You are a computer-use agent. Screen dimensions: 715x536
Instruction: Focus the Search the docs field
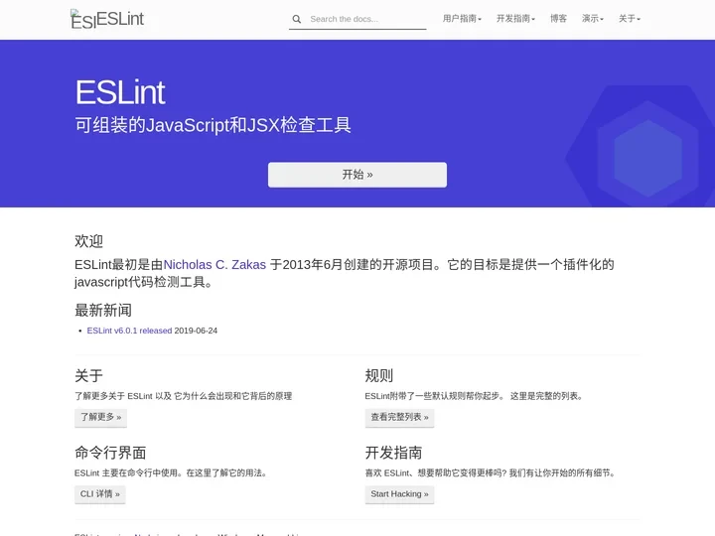point(357,19)
